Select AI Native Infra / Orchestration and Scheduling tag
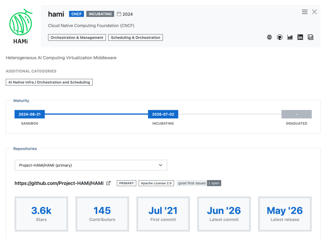Image resolution: width=329 pixels, height=239 pixels. [49, 82]
